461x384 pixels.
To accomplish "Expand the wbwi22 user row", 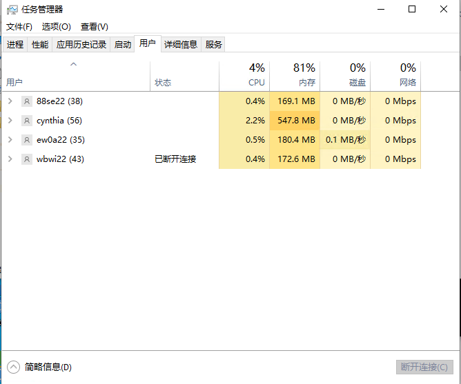I will point(10,159).
